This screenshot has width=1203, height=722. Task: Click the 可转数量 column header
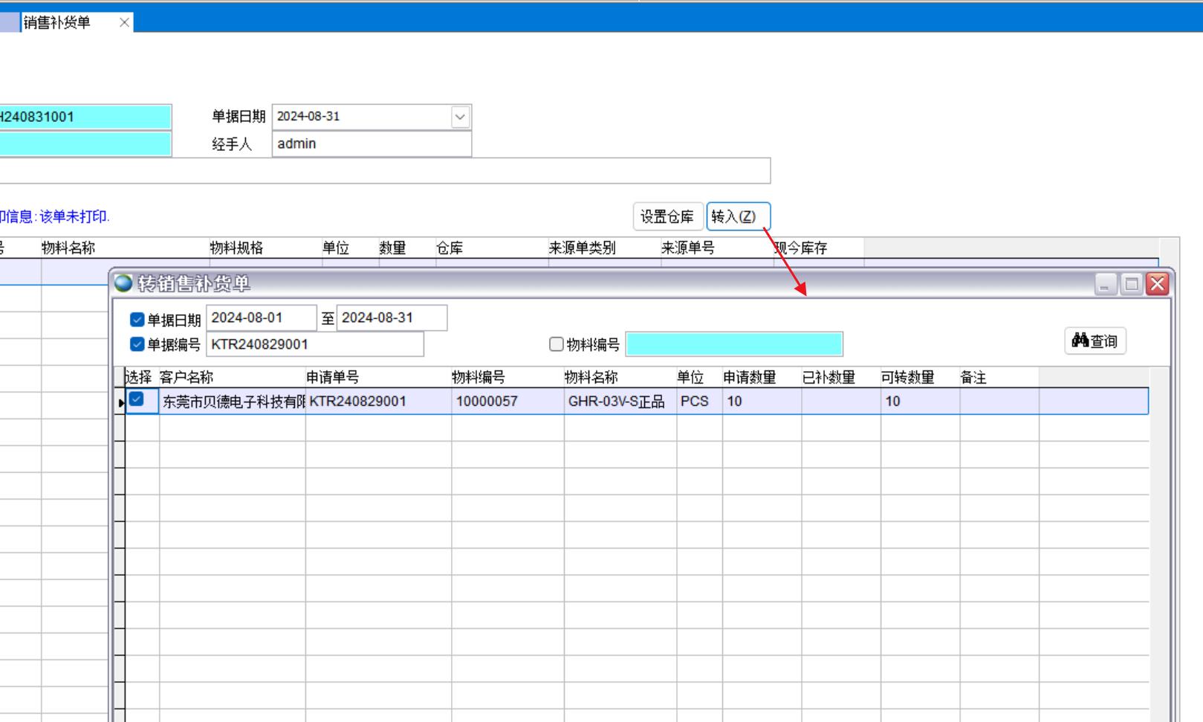click(x=907, y=378)
